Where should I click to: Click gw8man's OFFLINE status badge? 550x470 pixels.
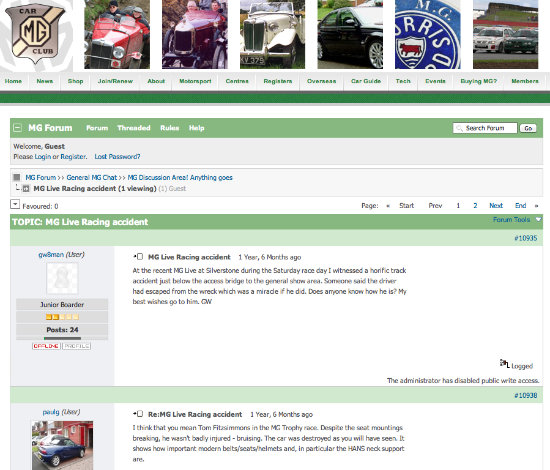(x=46, y=346)
